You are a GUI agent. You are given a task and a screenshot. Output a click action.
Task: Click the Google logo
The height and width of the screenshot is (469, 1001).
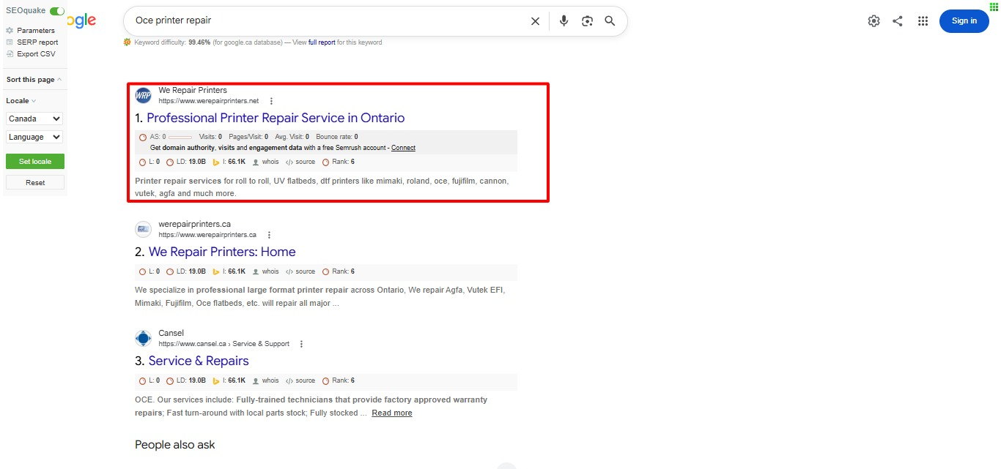[82, 20]
